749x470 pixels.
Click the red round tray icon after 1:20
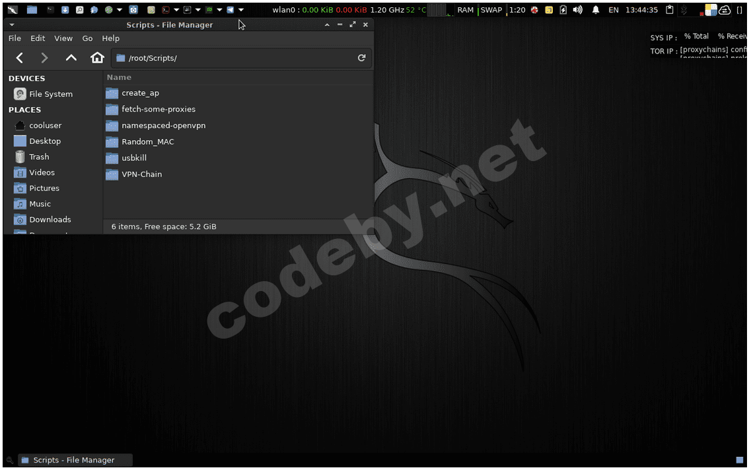pyautogui.click(x=534, y=9)
